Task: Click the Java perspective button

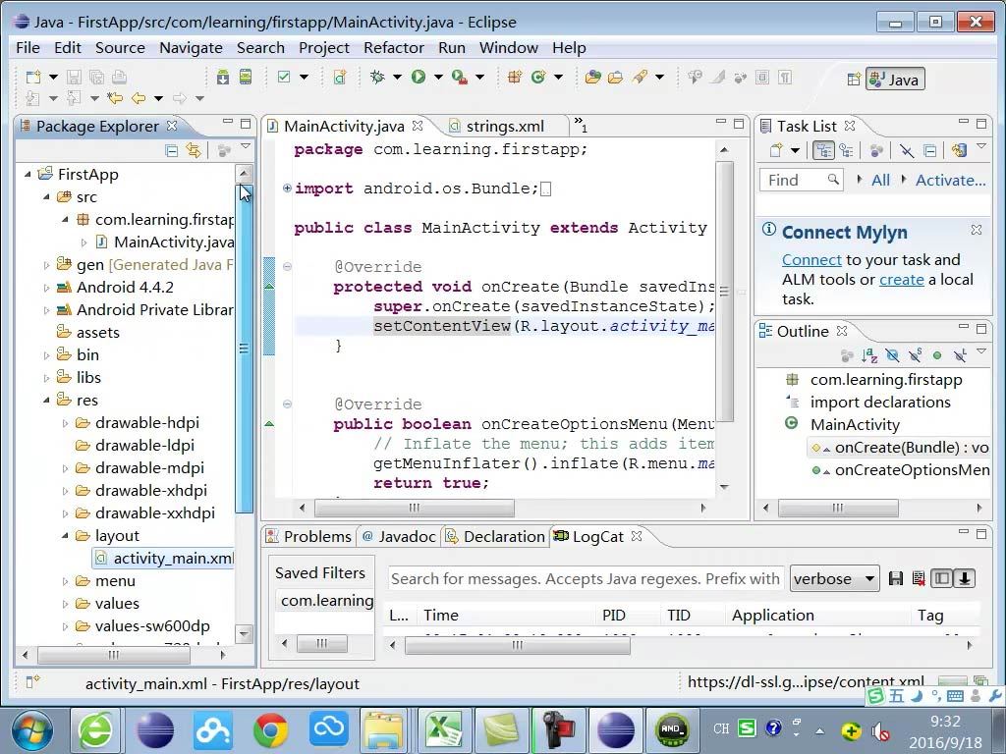Action: click(896, 80)
